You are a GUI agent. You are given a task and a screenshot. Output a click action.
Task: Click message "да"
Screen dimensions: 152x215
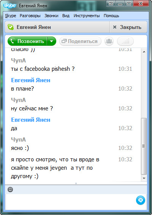14,128
